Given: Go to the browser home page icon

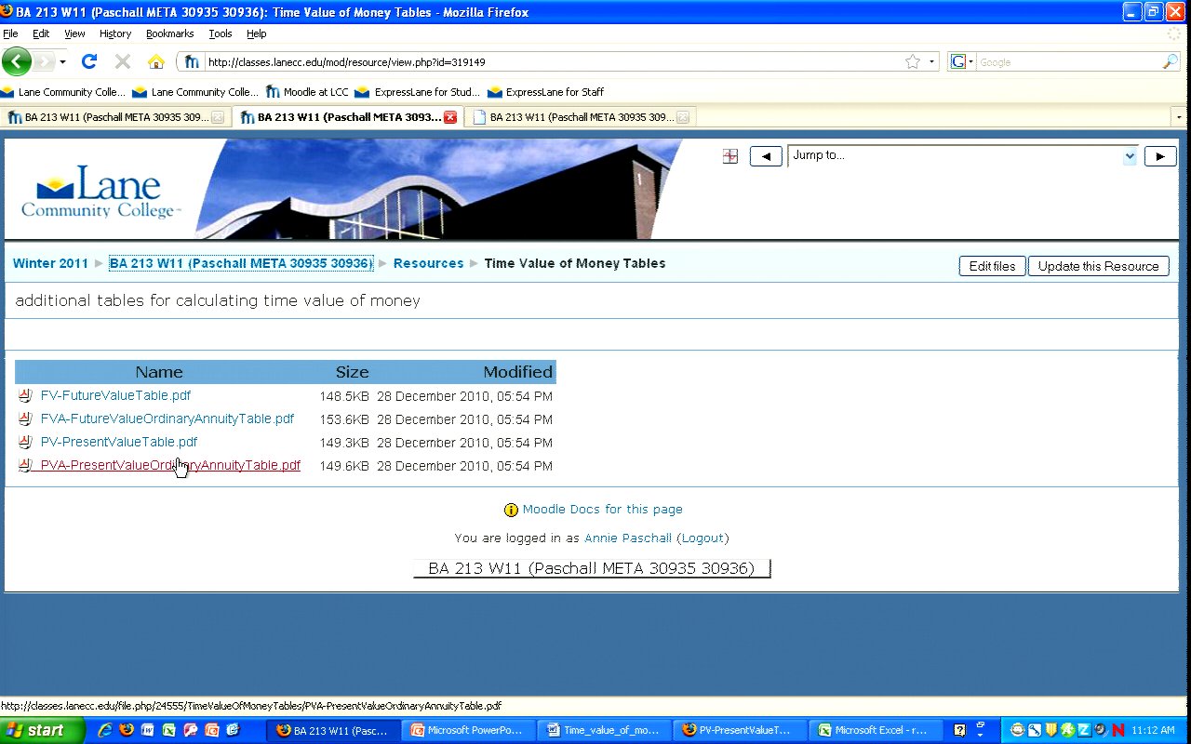Looking at the screenshot, I should [x=156, y=62].
